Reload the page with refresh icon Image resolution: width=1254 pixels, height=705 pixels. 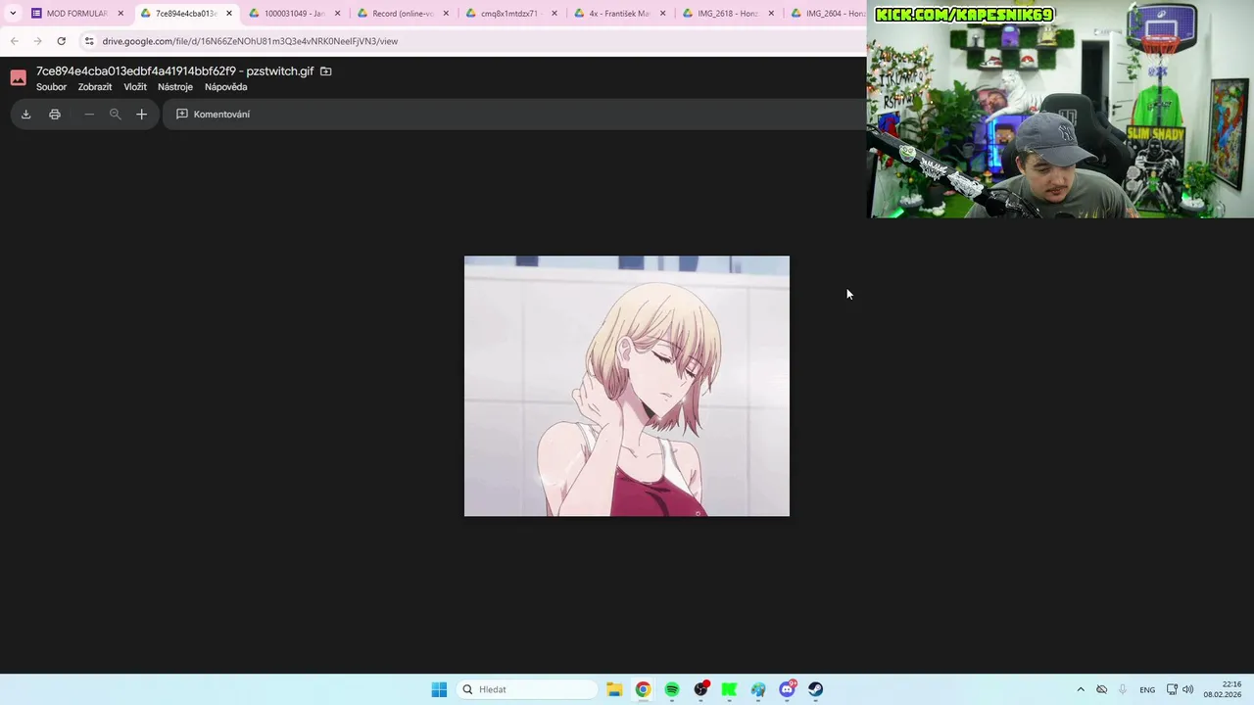point(61,41)
